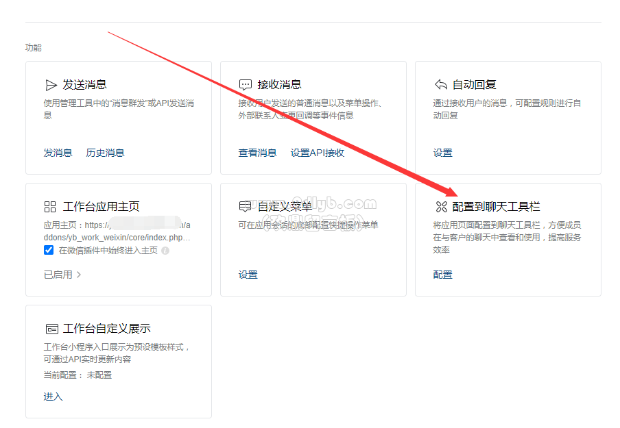Click the reply arrow icon beside 自动回复

441,84
